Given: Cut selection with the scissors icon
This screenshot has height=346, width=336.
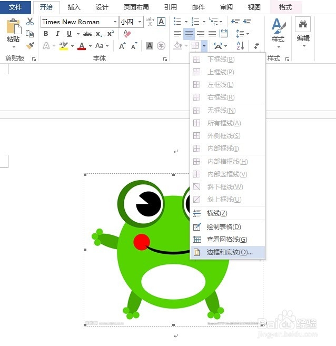Looking at the screenshot, I should tap(30, 22).
